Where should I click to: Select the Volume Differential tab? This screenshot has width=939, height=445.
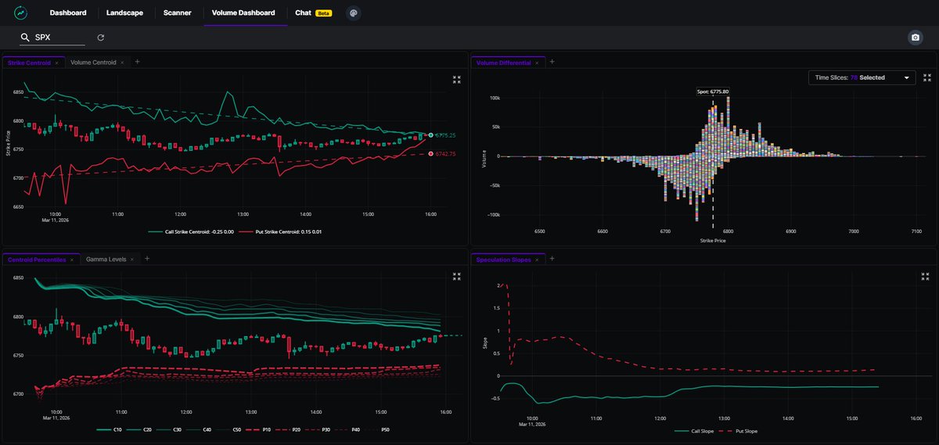click(x=503, y=62)
